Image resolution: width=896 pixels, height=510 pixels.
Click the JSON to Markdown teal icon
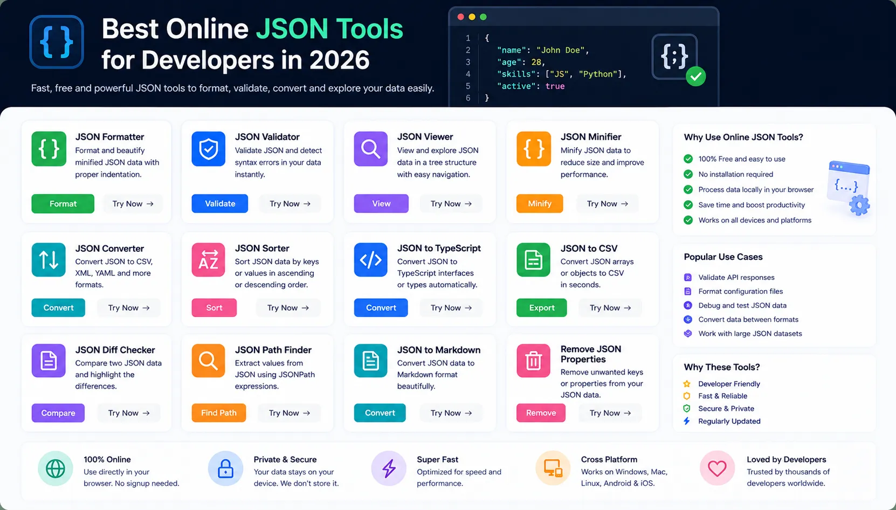coord(371,361)
